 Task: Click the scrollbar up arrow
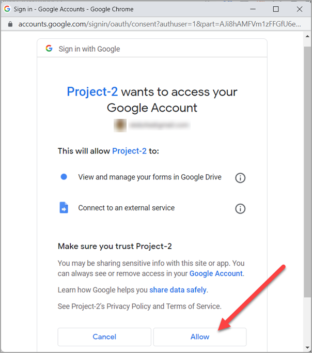[x=307, y=36]
